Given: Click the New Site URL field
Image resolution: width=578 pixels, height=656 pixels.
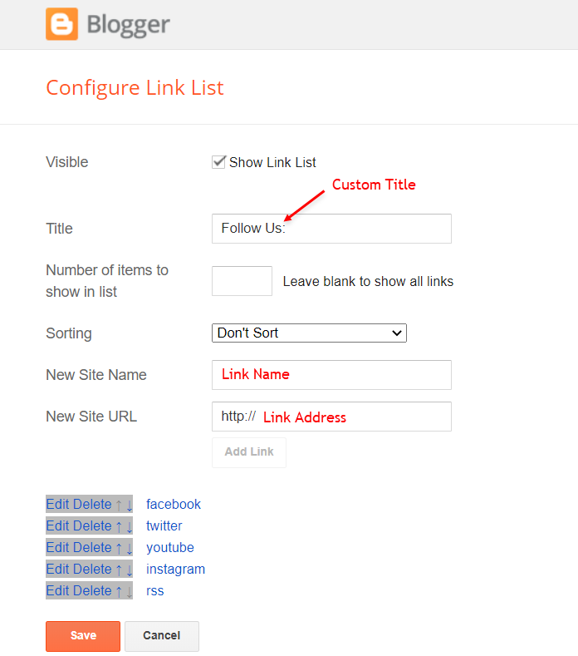Looking at the screenshot, I should pyautogui.click(x=331, y=417).
